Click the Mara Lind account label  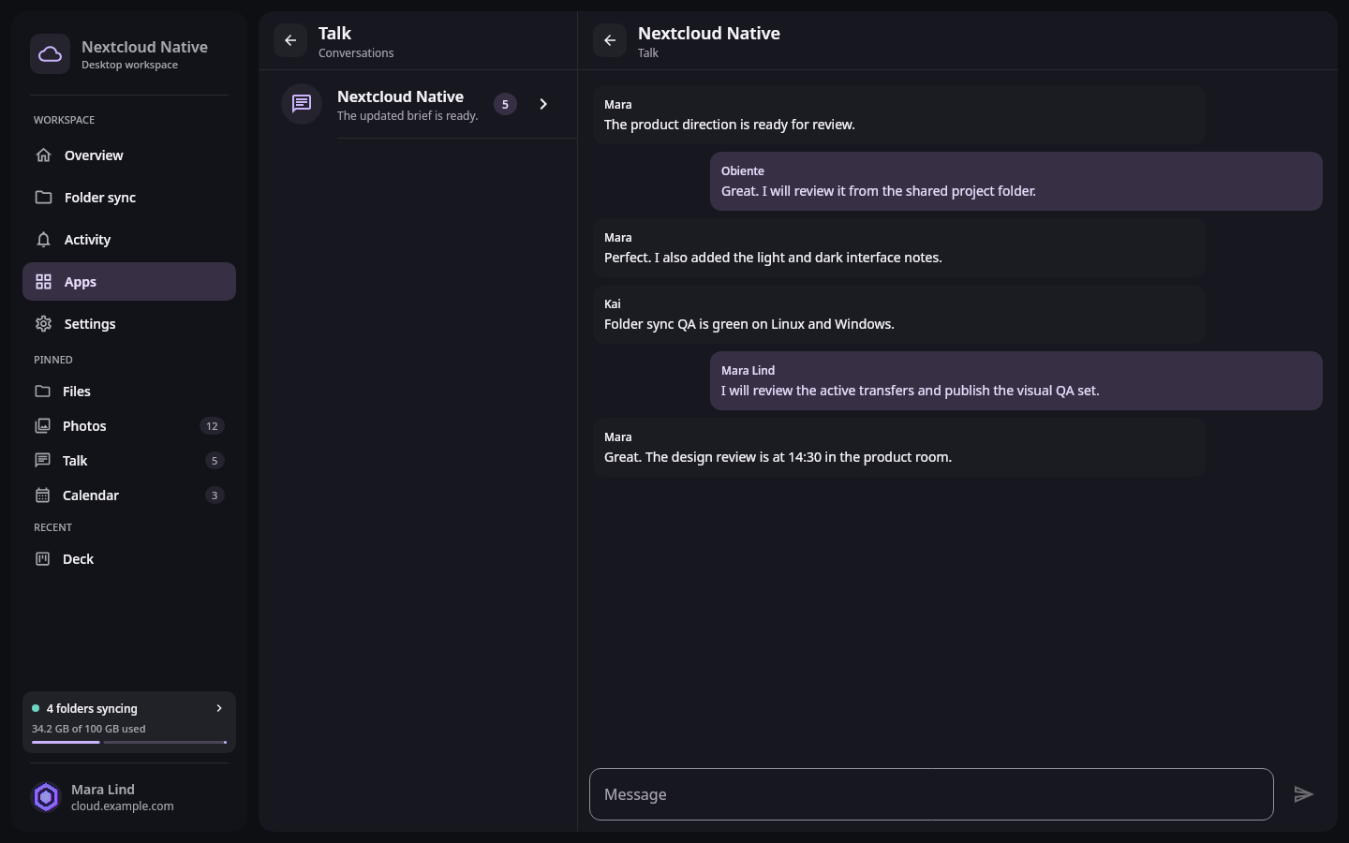(x=103, y=790)
